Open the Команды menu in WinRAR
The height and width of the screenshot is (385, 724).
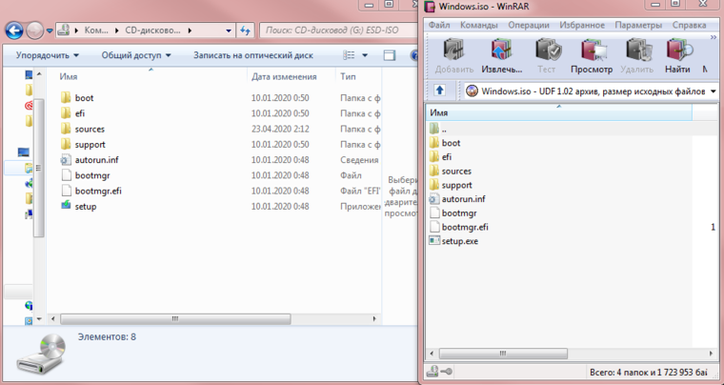[479, 25]
